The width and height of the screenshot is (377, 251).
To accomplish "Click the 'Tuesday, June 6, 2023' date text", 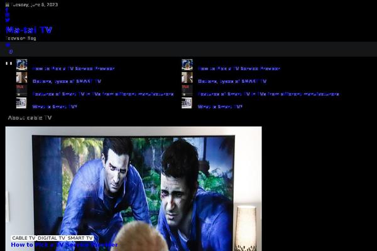I will tap(34, 5).
